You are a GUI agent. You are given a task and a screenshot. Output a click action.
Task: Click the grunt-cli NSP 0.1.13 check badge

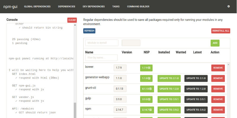[147, 89]
